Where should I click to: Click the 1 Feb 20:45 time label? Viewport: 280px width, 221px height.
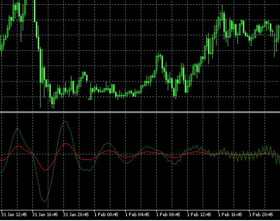point(261,214)
